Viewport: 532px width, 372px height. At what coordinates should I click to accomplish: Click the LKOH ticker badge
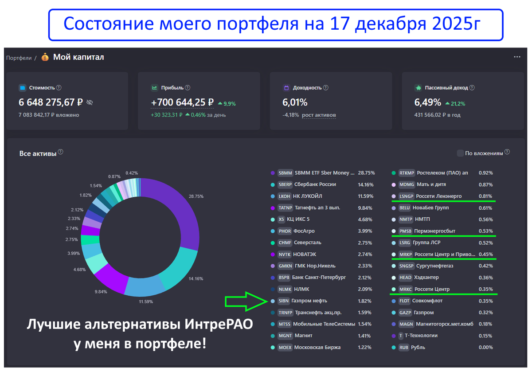point(285,196)
